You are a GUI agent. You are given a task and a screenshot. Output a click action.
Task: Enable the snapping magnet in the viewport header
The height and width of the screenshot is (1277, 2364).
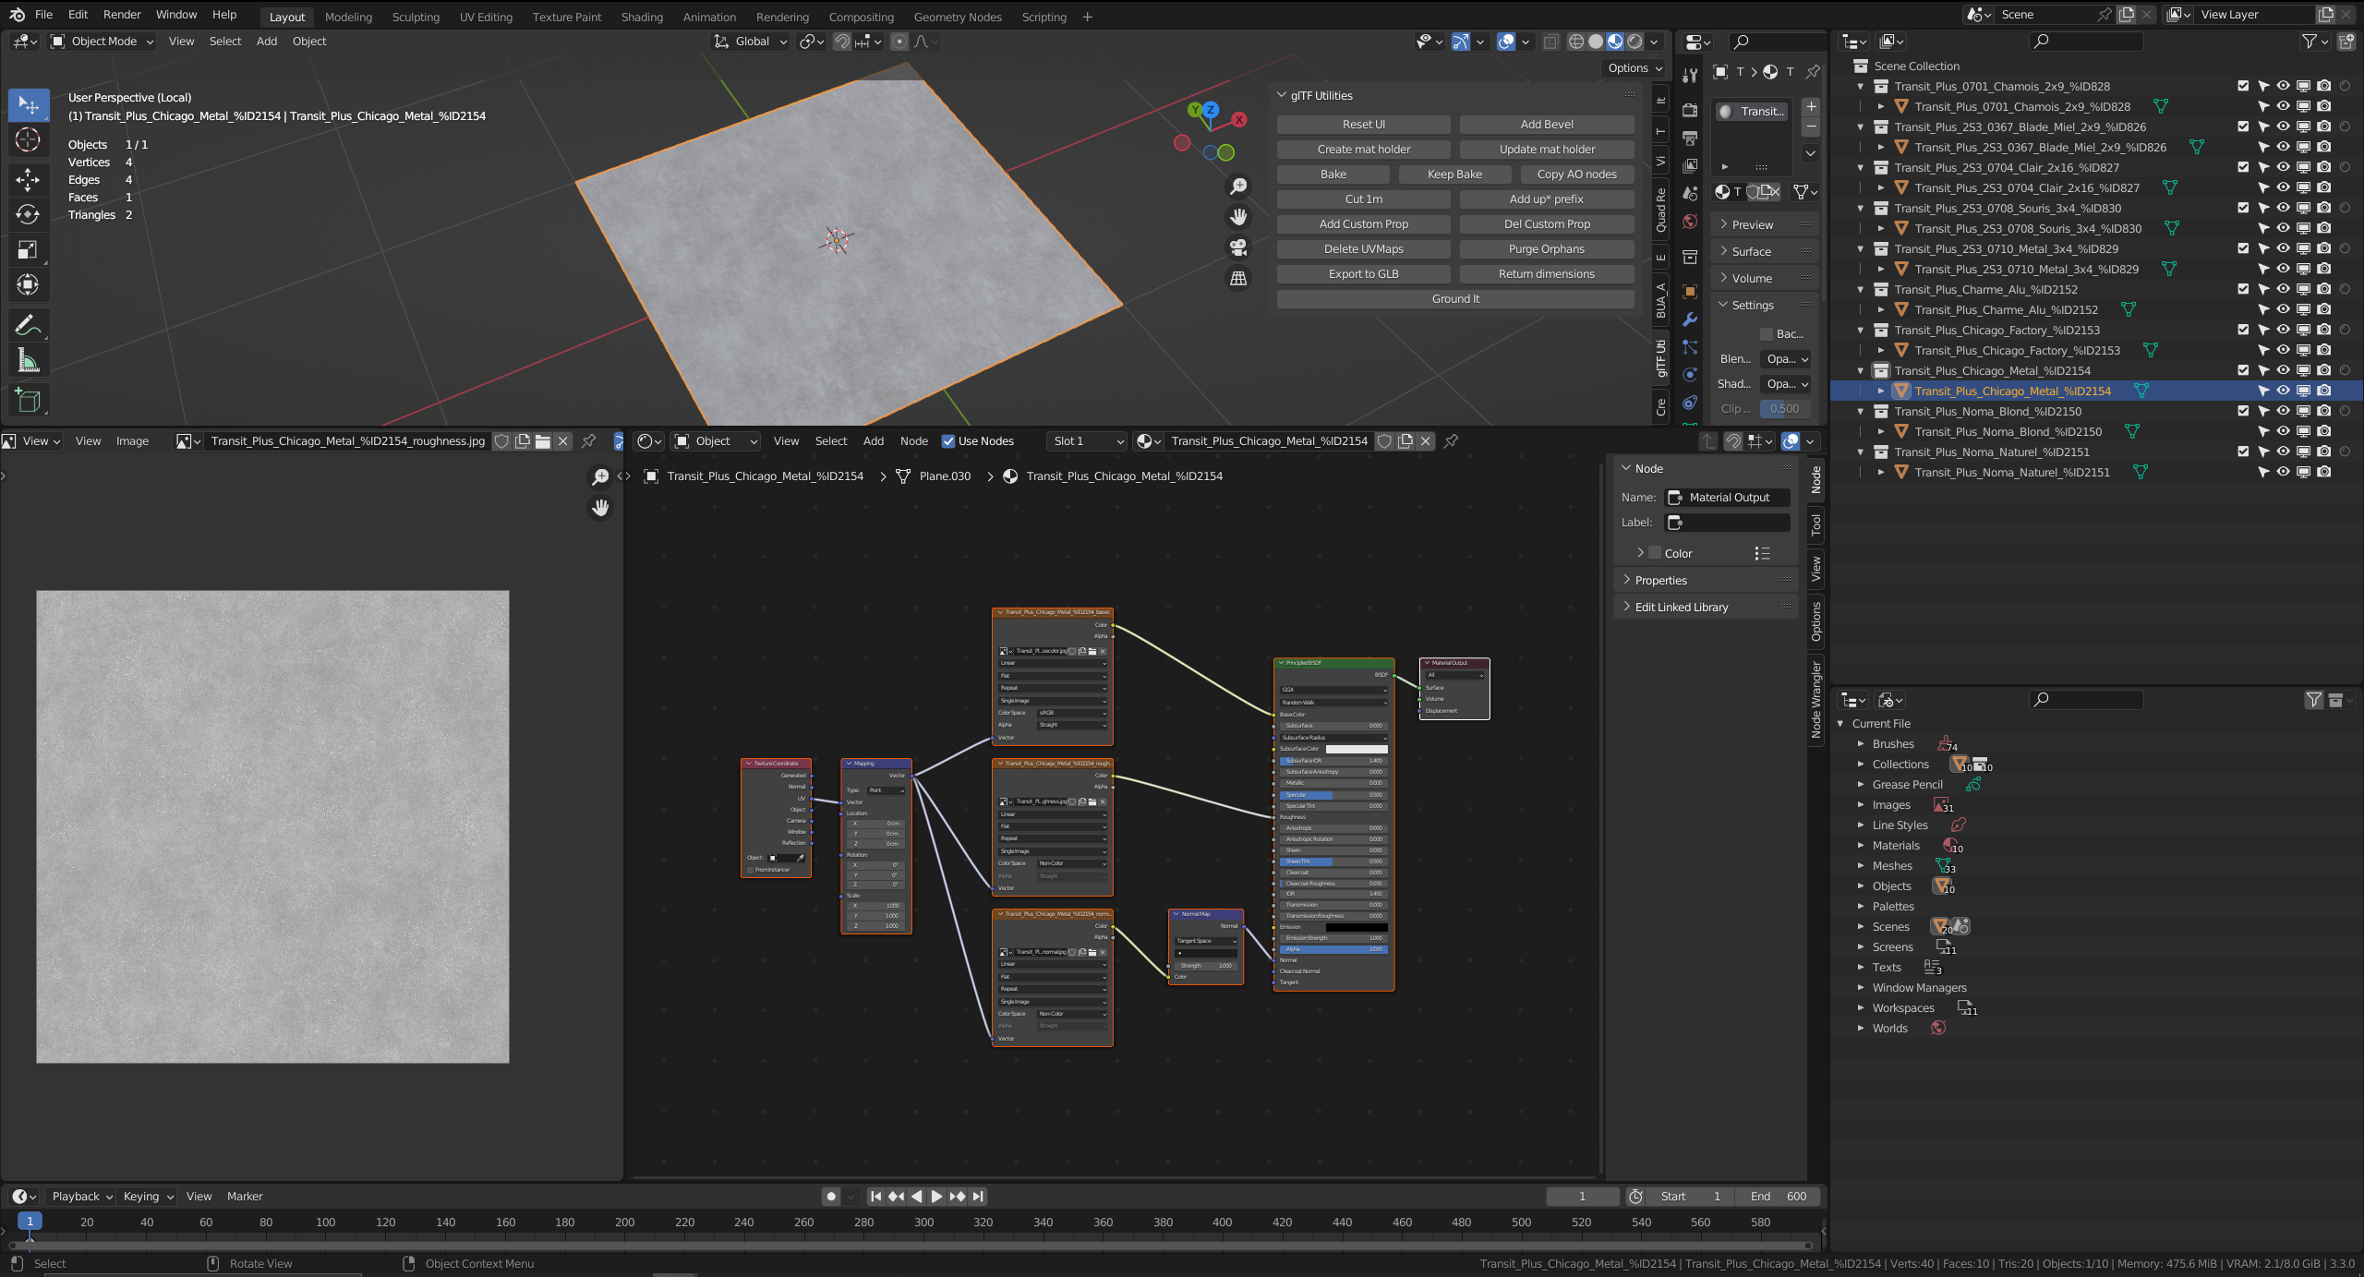point(842,42)
